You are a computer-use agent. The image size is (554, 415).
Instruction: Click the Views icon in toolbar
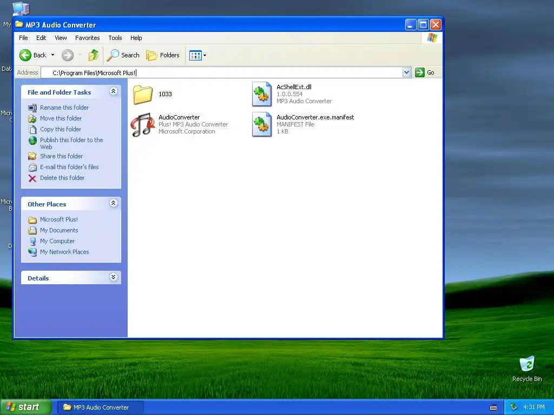click(x=195, y=56)
